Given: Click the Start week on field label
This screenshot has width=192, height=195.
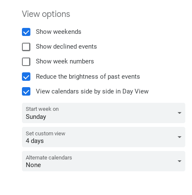Looking at the screenshot, I should click(42, 109).
